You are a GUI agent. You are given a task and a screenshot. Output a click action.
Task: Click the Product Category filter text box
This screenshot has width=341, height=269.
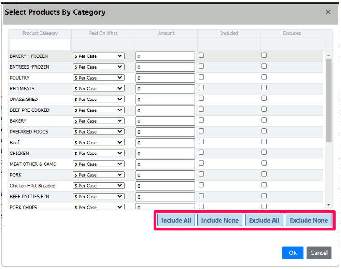[40, 44]
